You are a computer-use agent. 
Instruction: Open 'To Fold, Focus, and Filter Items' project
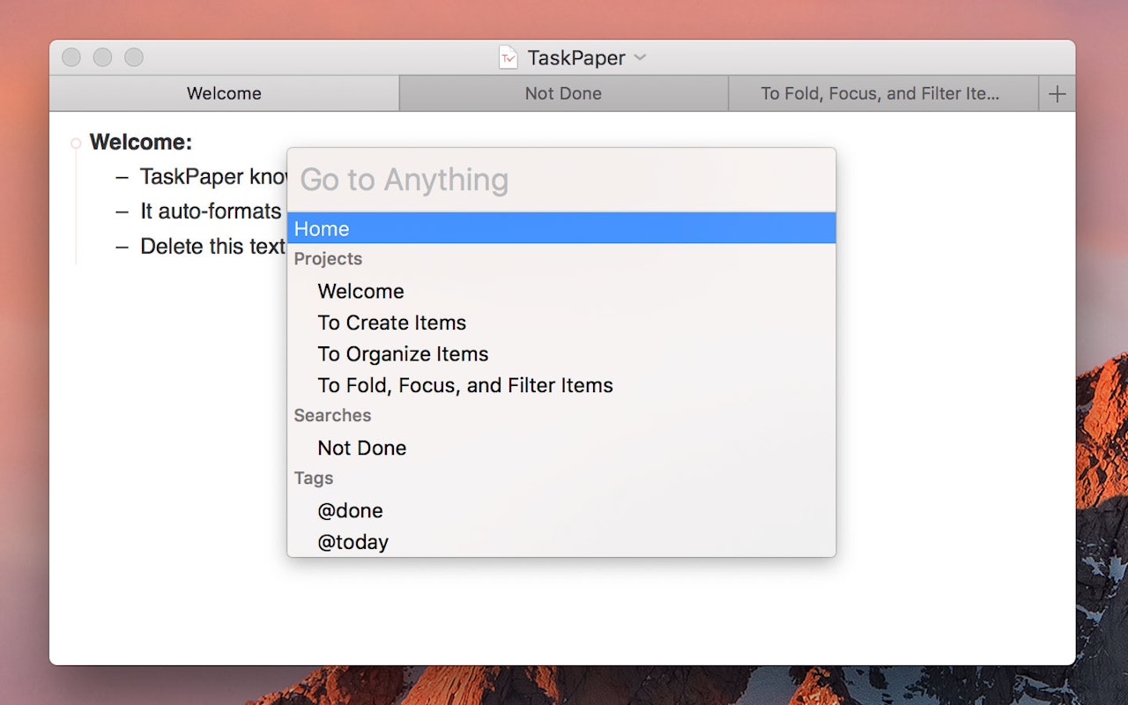click(x=465, y=385)
